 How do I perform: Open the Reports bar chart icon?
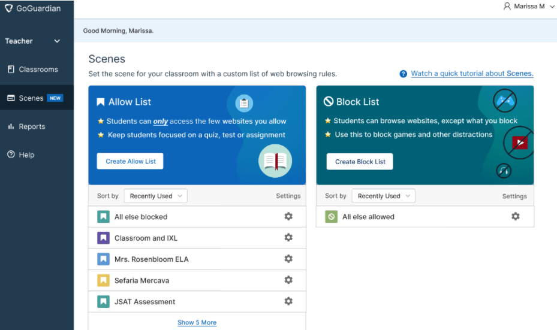[x=11, y=126]
